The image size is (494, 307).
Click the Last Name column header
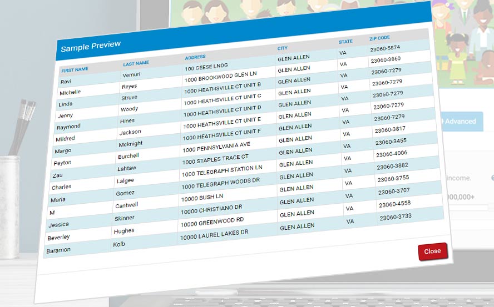[136, 63]
